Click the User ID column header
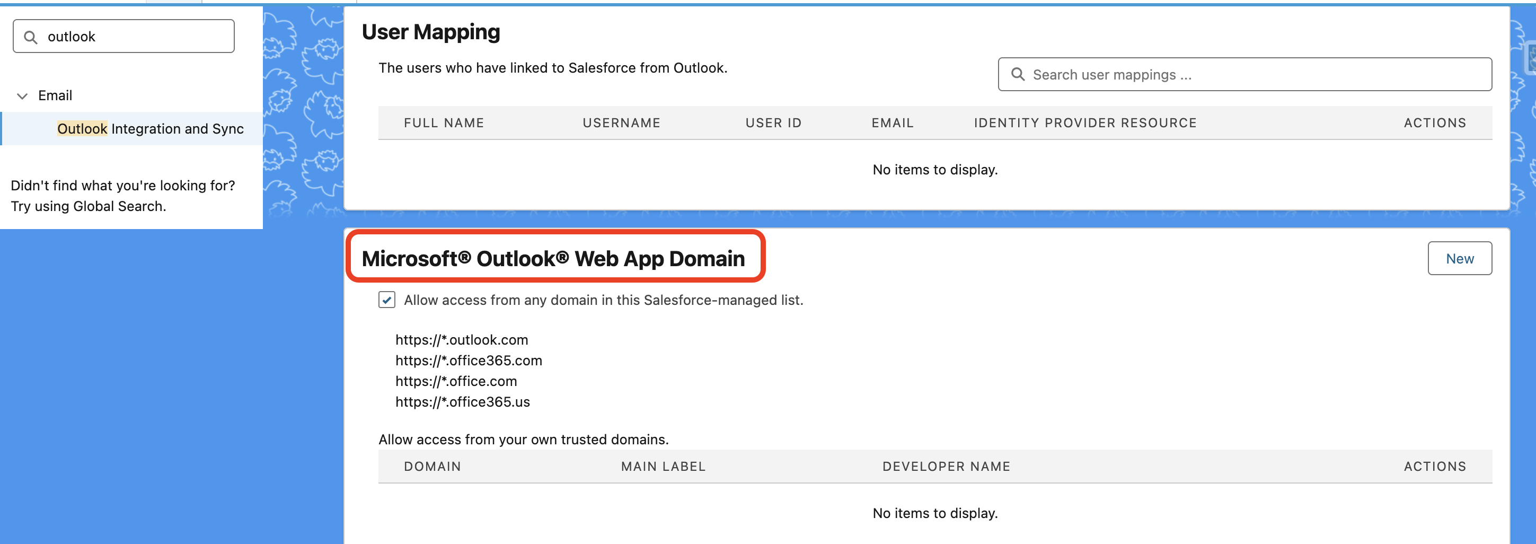The height and width of the screenshot is (544, 1536). pyautogui.click(x=773, y=123)
